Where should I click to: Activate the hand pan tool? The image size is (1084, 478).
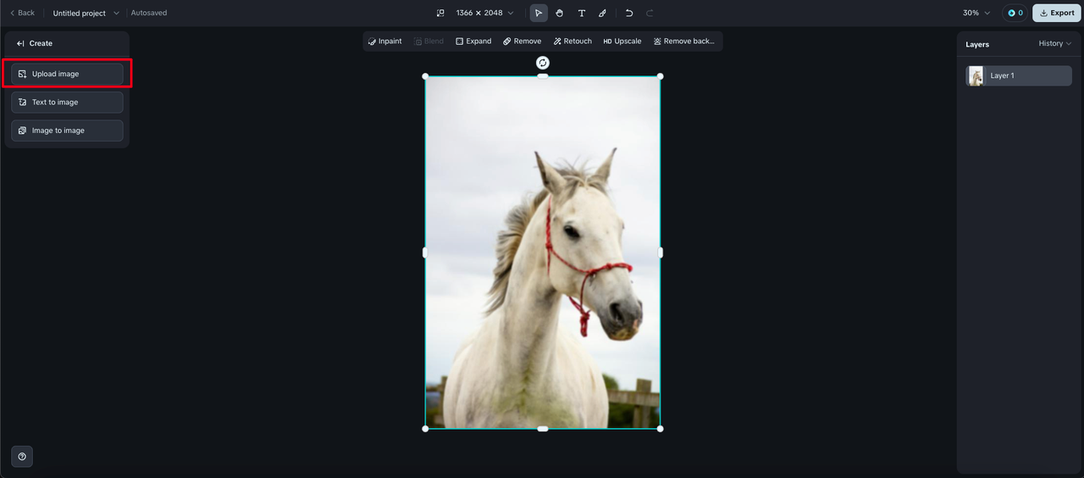(560, 13)
